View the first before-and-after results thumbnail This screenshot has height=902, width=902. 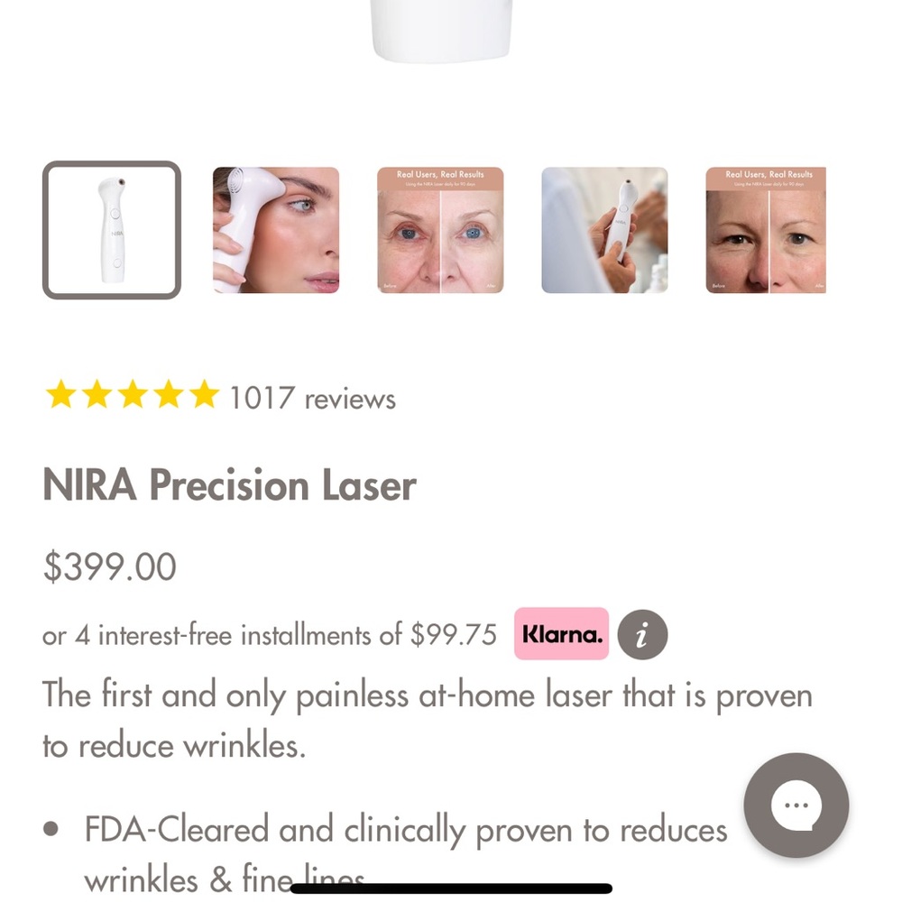pyautogui.click(x=440, y=228)
